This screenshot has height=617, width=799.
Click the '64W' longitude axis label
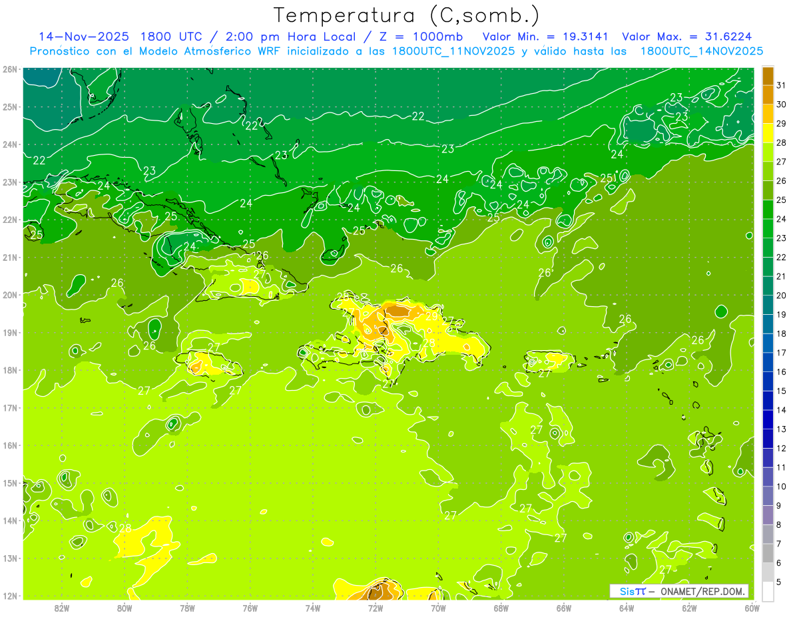626,608
